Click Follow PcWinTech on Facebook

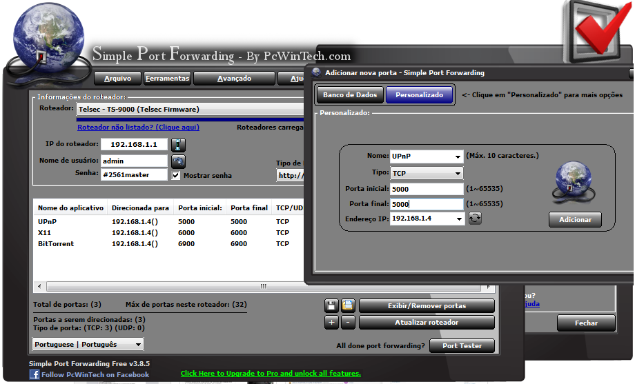(x=95, y=375)
